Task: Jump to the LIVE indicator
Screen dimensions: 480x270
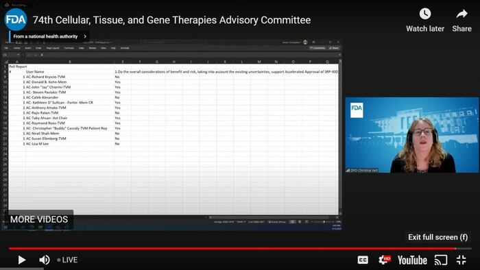Action: click(67, 260)
